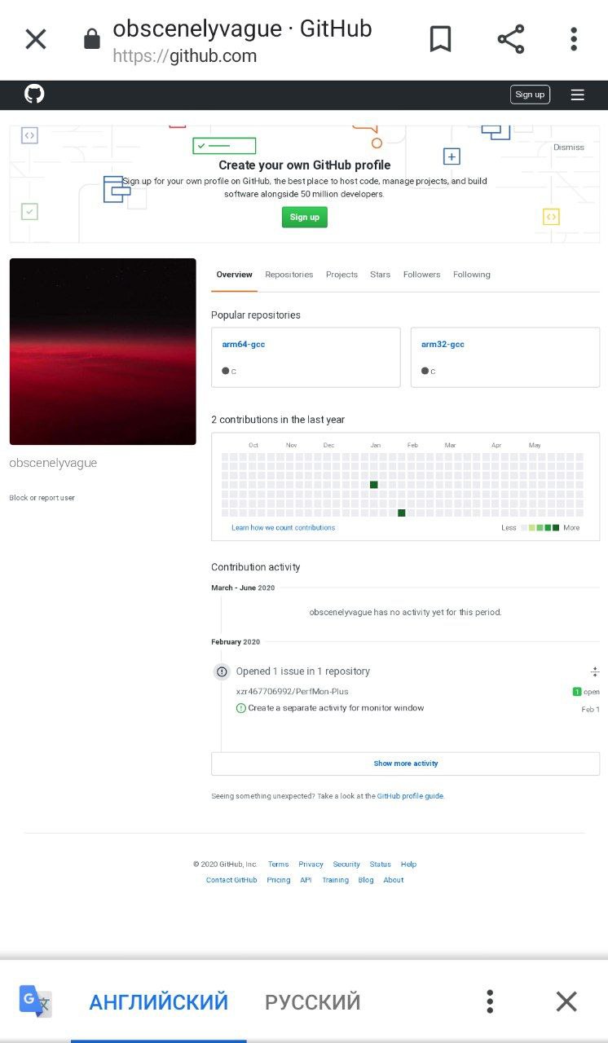The image size is (608, 1043).
Task: Open the Stars tab
Action: (380, 275)
